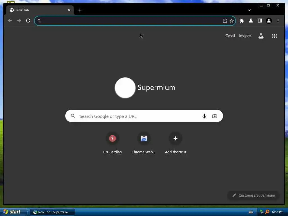Open the toolbar flask experiments icon
This screenshot has width=288, height=216.
251,21
